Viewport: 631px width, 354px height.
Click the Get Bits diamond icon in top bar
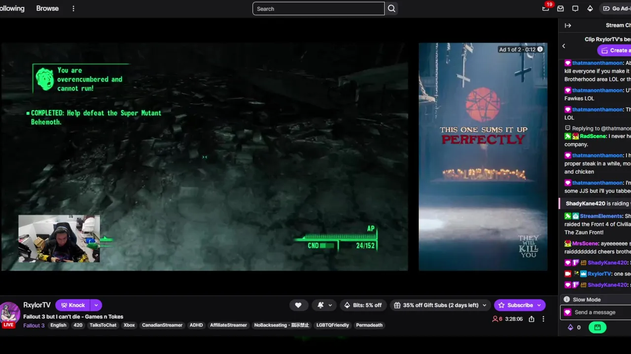click(590, 8)
